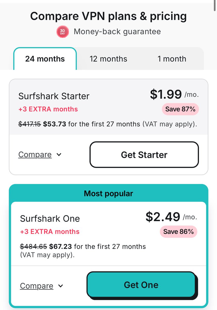Click the Get Starter button
Screen dimensions: 217x310
click(x=144, y=155)
